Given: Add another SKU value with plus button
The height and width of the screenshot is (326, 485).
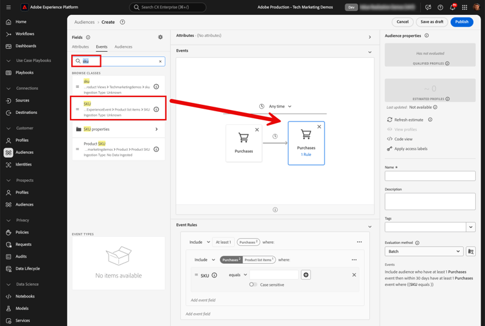Looking at the screenshot, I should (306, 275).
